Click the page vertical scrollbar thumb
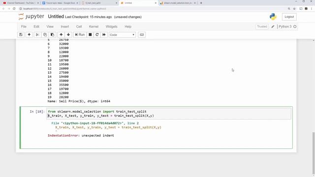 click(x=314, y=153)
